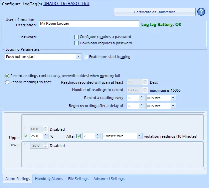Switch to the Humidity Alarms tab
The width and height of the screenshot is (209, 188).
click(49, 179)
